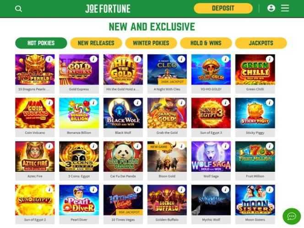The height and width of the screenshot is (228, 304).
Task: Select the Hot Pokies tab
Action: click(x=41, y=43)
